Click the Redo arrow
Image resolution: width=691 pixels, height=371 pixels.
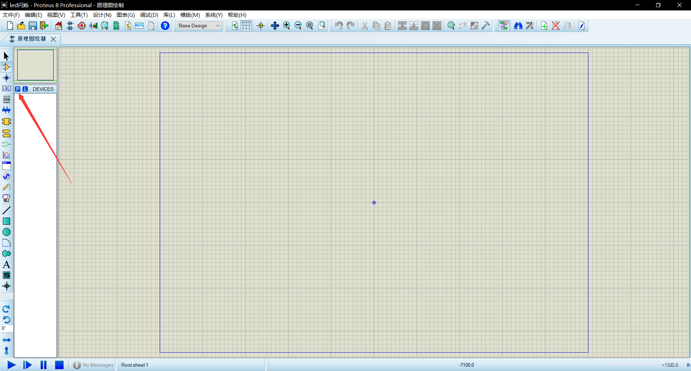click(351, 26)
